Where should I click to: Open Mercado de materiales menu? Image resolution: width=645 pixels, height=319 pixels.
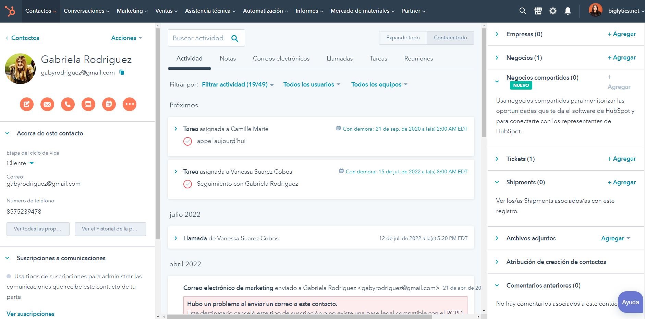click(363, 11)
